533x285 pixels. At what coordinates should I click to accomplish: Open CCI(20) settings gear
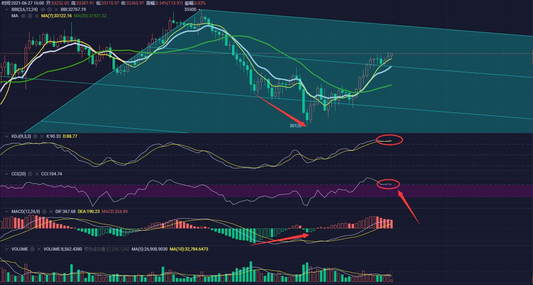pyautogui.click(x=30, y=174)
